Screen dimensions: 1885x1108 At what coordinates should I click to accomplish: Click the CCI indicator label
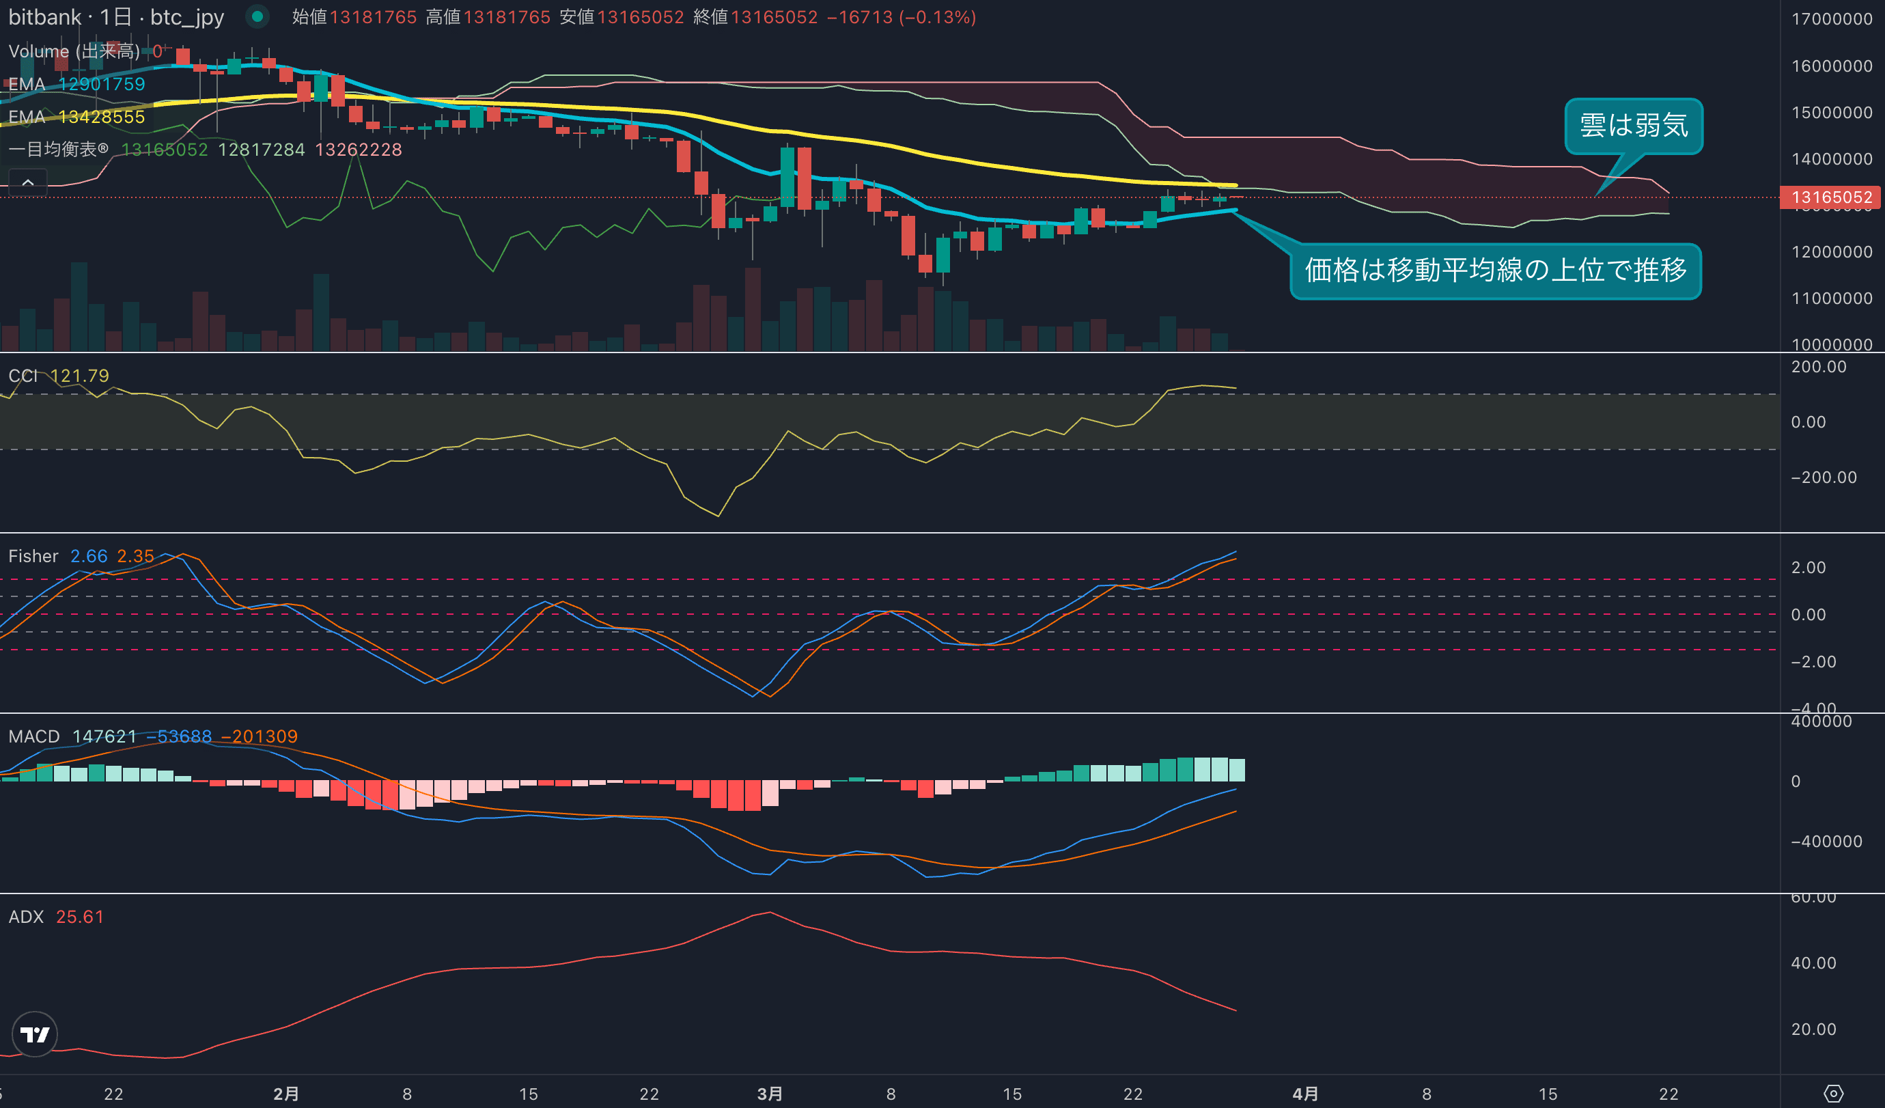(23, 376)
